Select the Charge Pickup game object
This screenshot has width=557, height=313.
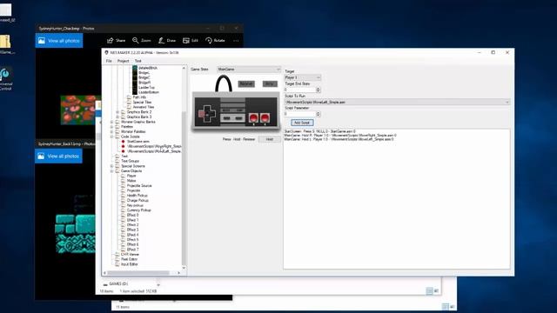[x=138, y=201]
